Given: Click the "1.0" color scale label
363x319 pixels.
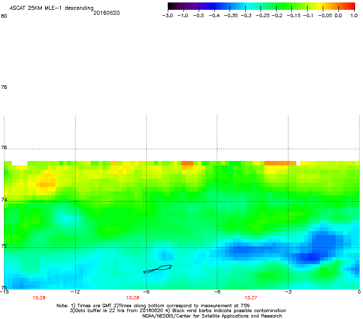Looking at the screenshot, I should [354, 16].
